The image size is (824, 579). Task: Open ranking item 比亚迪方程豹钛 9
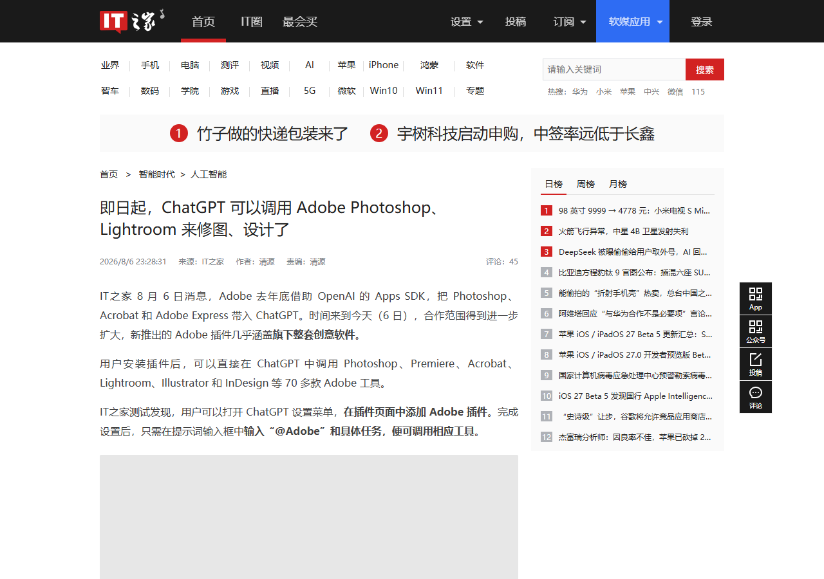click(635, 272)
